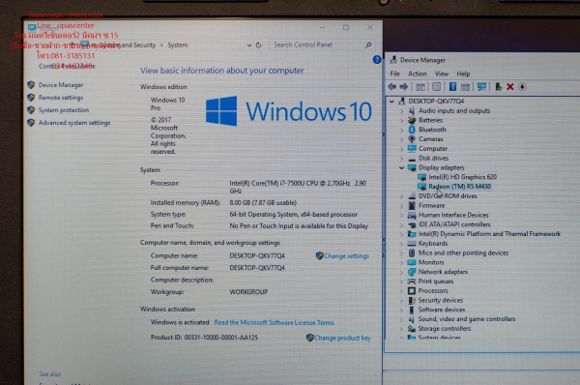Select the Print queues category icon
This screenshot has width=580, height=385.
pos(412,281)
